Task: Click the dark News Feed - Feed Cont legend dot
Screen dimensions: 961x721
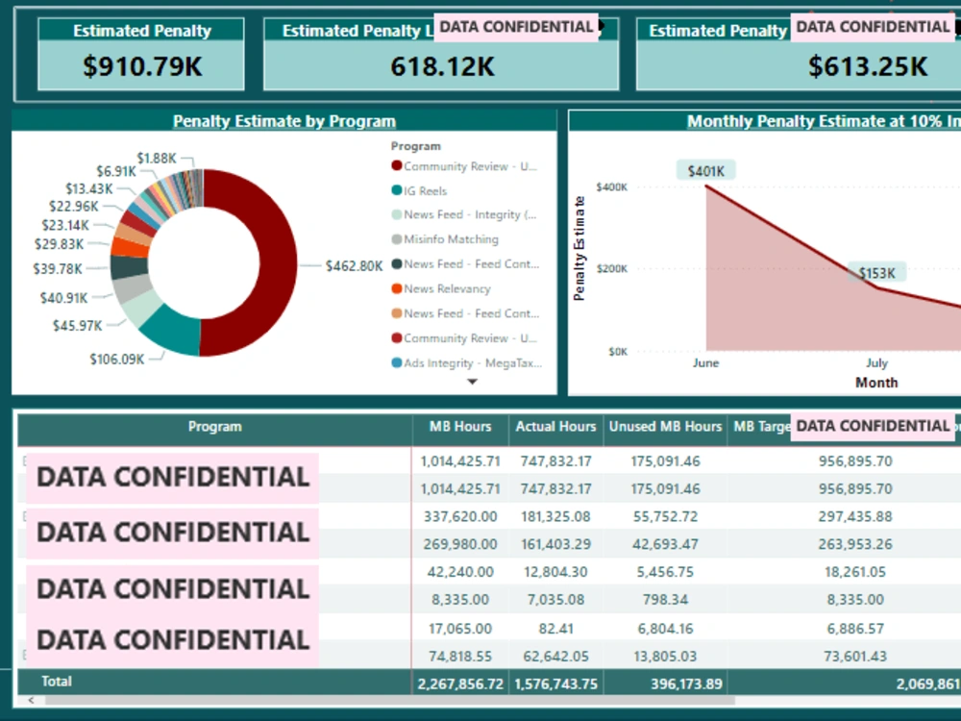Action: click(x=396, y=263)
